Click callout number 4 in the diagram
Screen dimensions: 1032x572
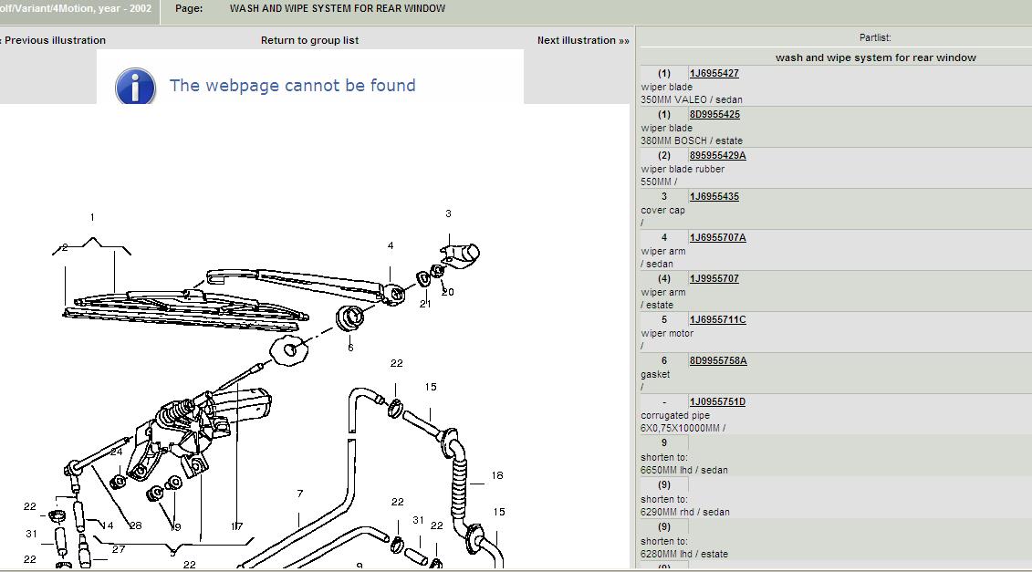pos(391,245)
